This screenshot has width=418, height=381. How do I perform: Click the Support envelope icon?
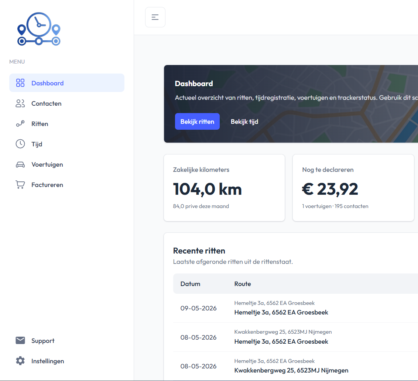point(20,340)
